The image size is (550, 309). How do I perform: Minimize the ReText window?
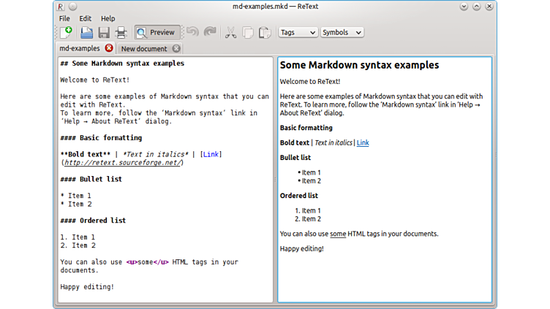(464, 7)
